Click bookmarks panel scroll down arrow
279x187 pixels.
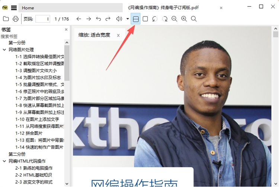coord(67,184)
